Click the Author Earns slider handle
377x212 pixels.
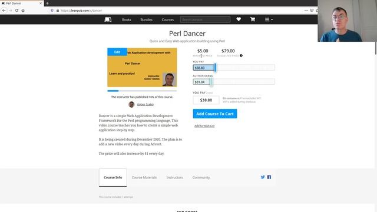[x=211, y=82]
